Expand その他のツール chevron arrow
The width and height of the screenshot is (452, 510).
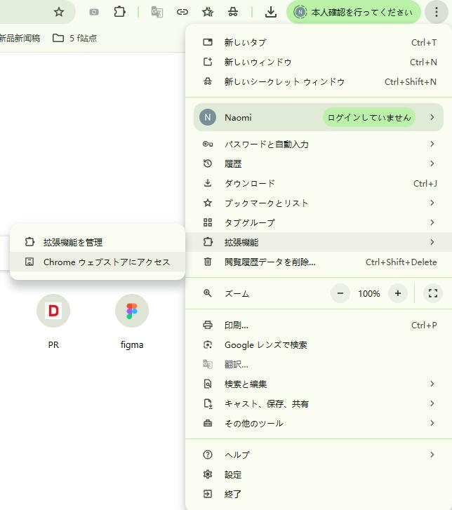[432, 423]
